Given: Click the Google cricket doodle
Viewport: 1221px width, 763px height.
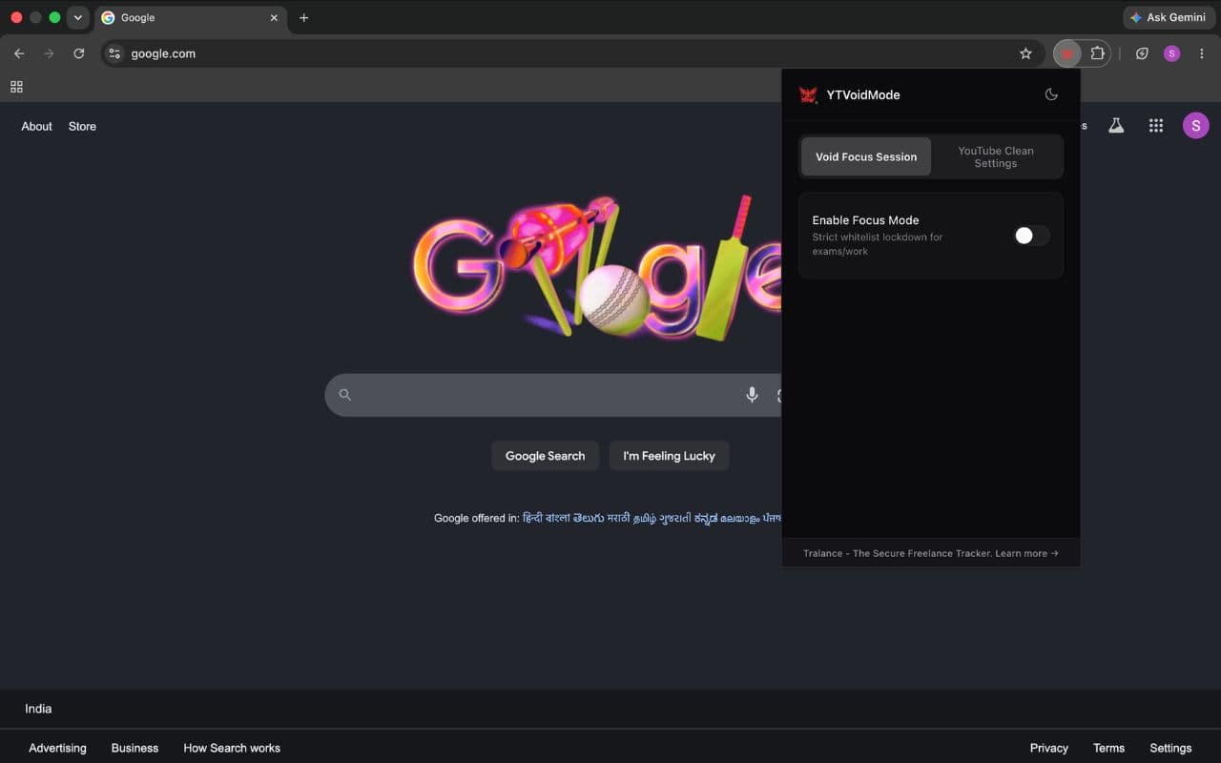Looking at the screenshot, I should tap(596, 267).
